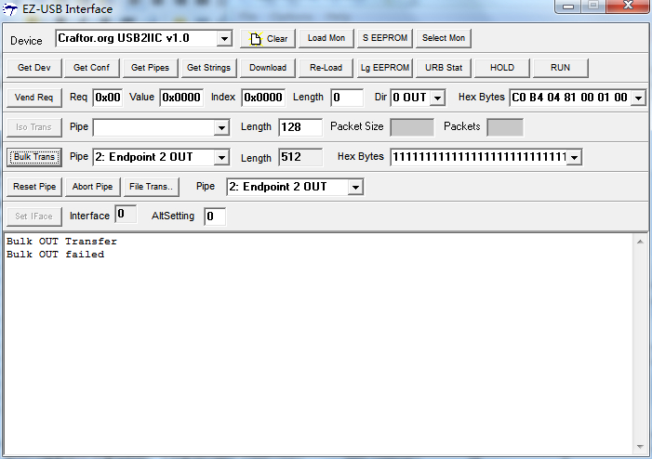Click the Vend Req button
652x459 pixels.
(34, 98)
